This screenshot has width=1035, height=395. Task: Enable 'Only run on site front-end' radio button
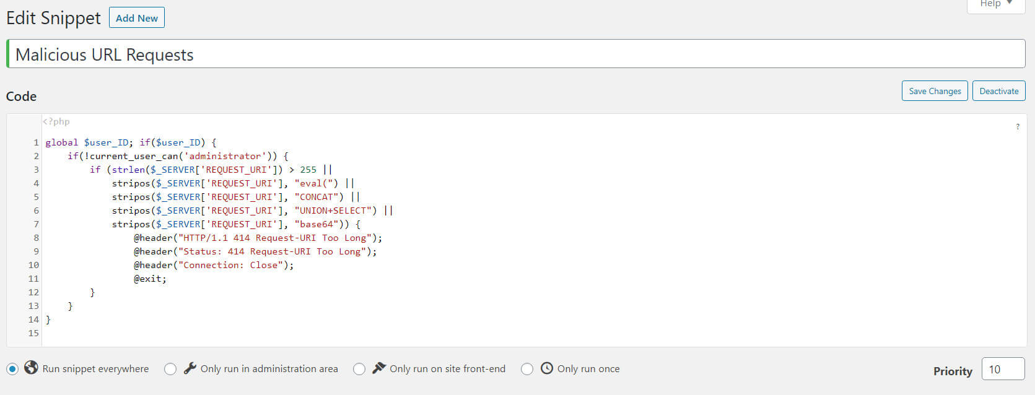(359, 369)
